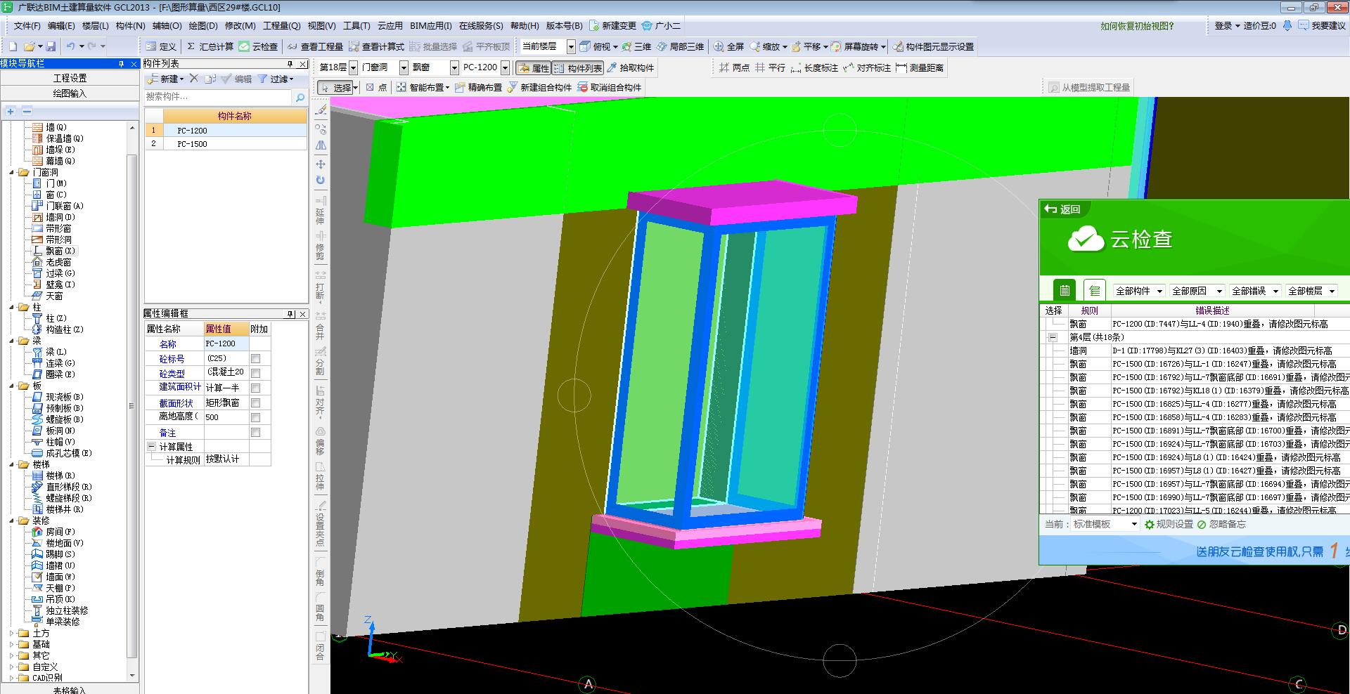Open the PC-1200 component dropdown
This screenshot has width=1350, height=694.
pos(505,67)
